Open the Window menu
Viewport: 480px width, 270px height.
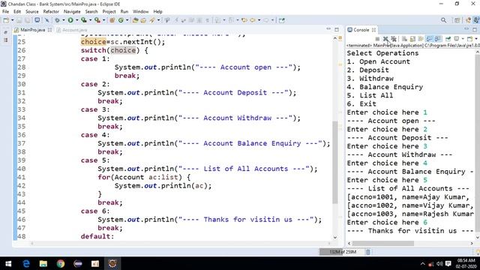140,12
